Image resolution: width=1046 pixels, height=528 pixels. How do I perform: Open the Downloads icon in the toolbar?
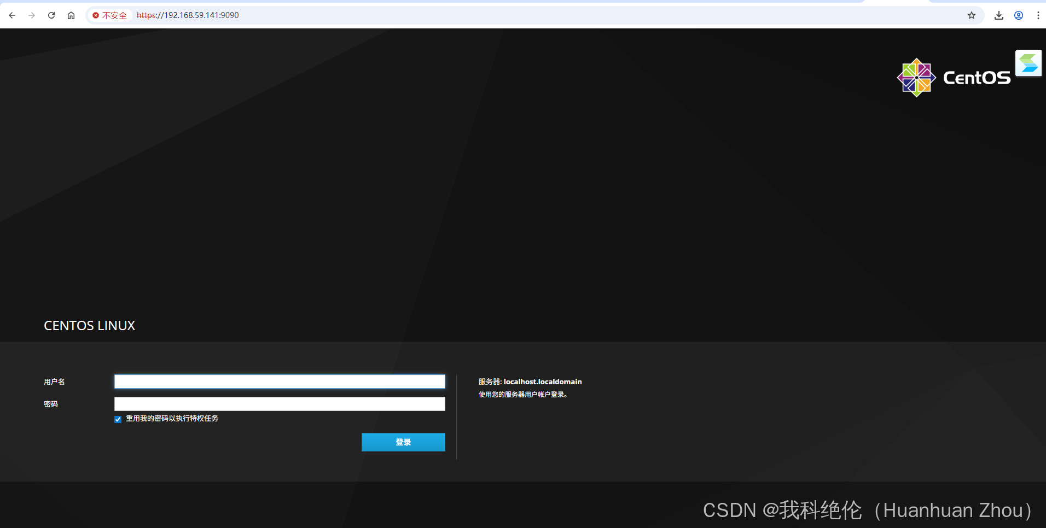coord(999,15)
